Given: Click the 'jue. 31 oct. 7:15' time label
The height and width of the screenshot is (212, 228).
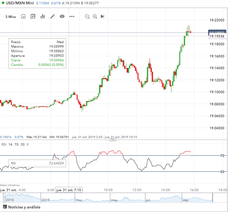Looking at the screenshot, I should [x=69, y=190].
